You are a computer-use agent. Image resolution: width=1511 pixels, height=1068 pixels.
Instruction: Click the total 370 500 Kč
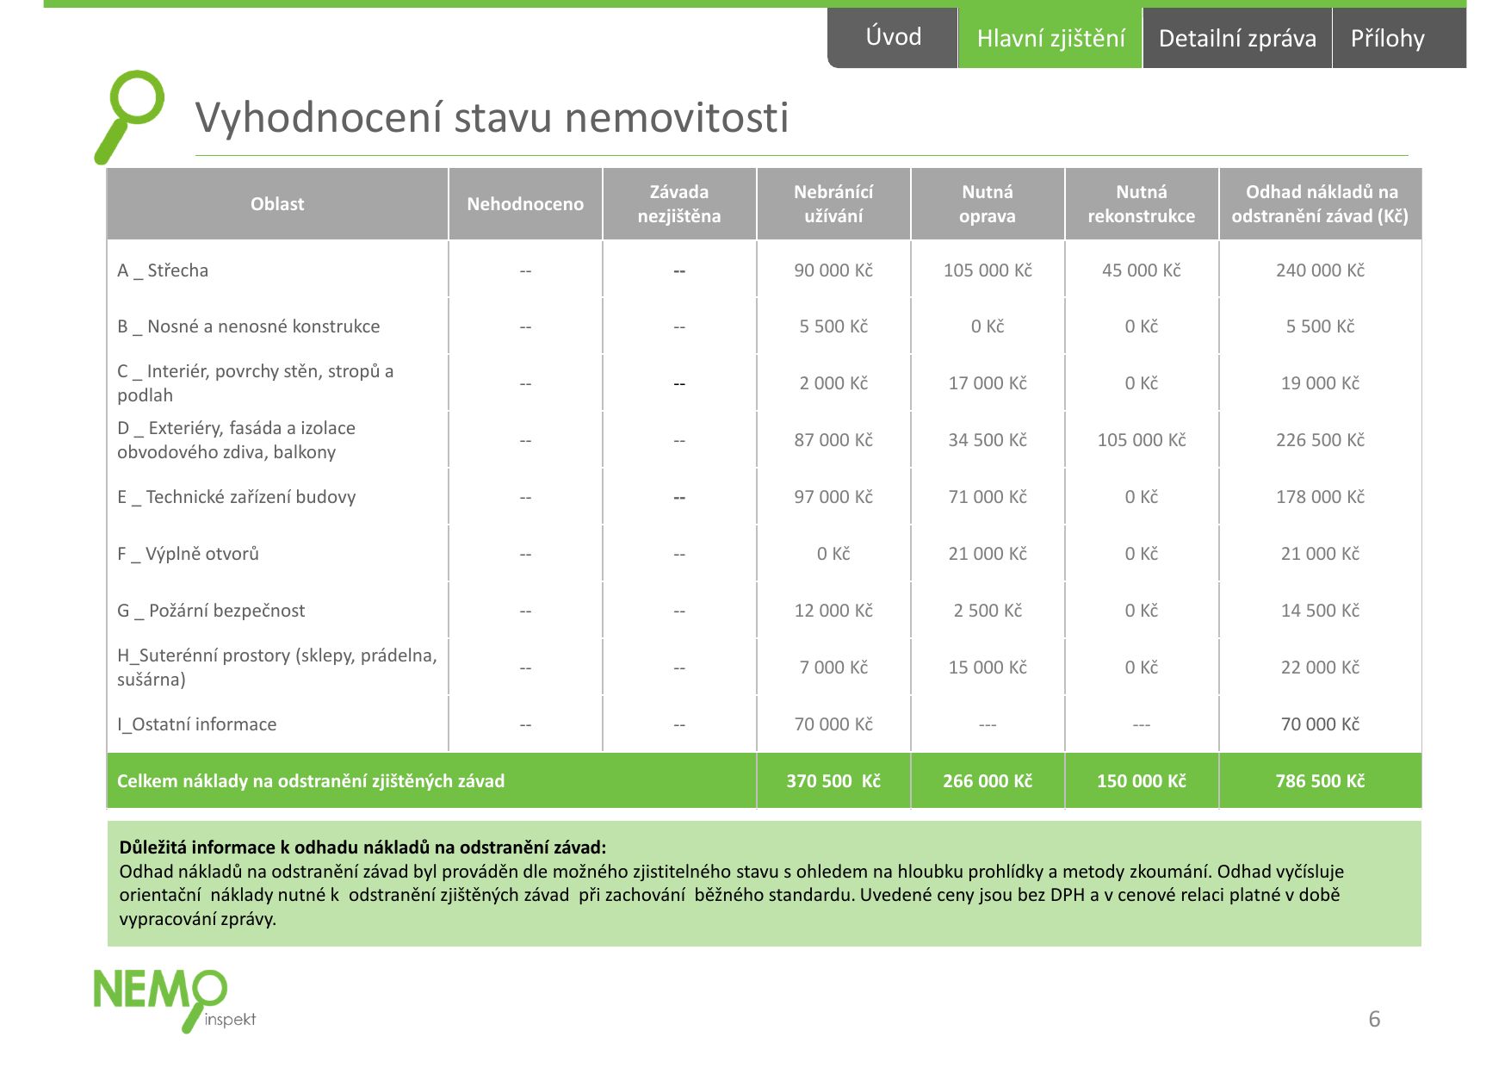pyautogui.click(x=833, y=781)
